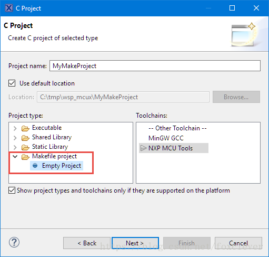Expand the Static Library tree node
Viewport: 269px width, 257px height.
tap(15, 147)
